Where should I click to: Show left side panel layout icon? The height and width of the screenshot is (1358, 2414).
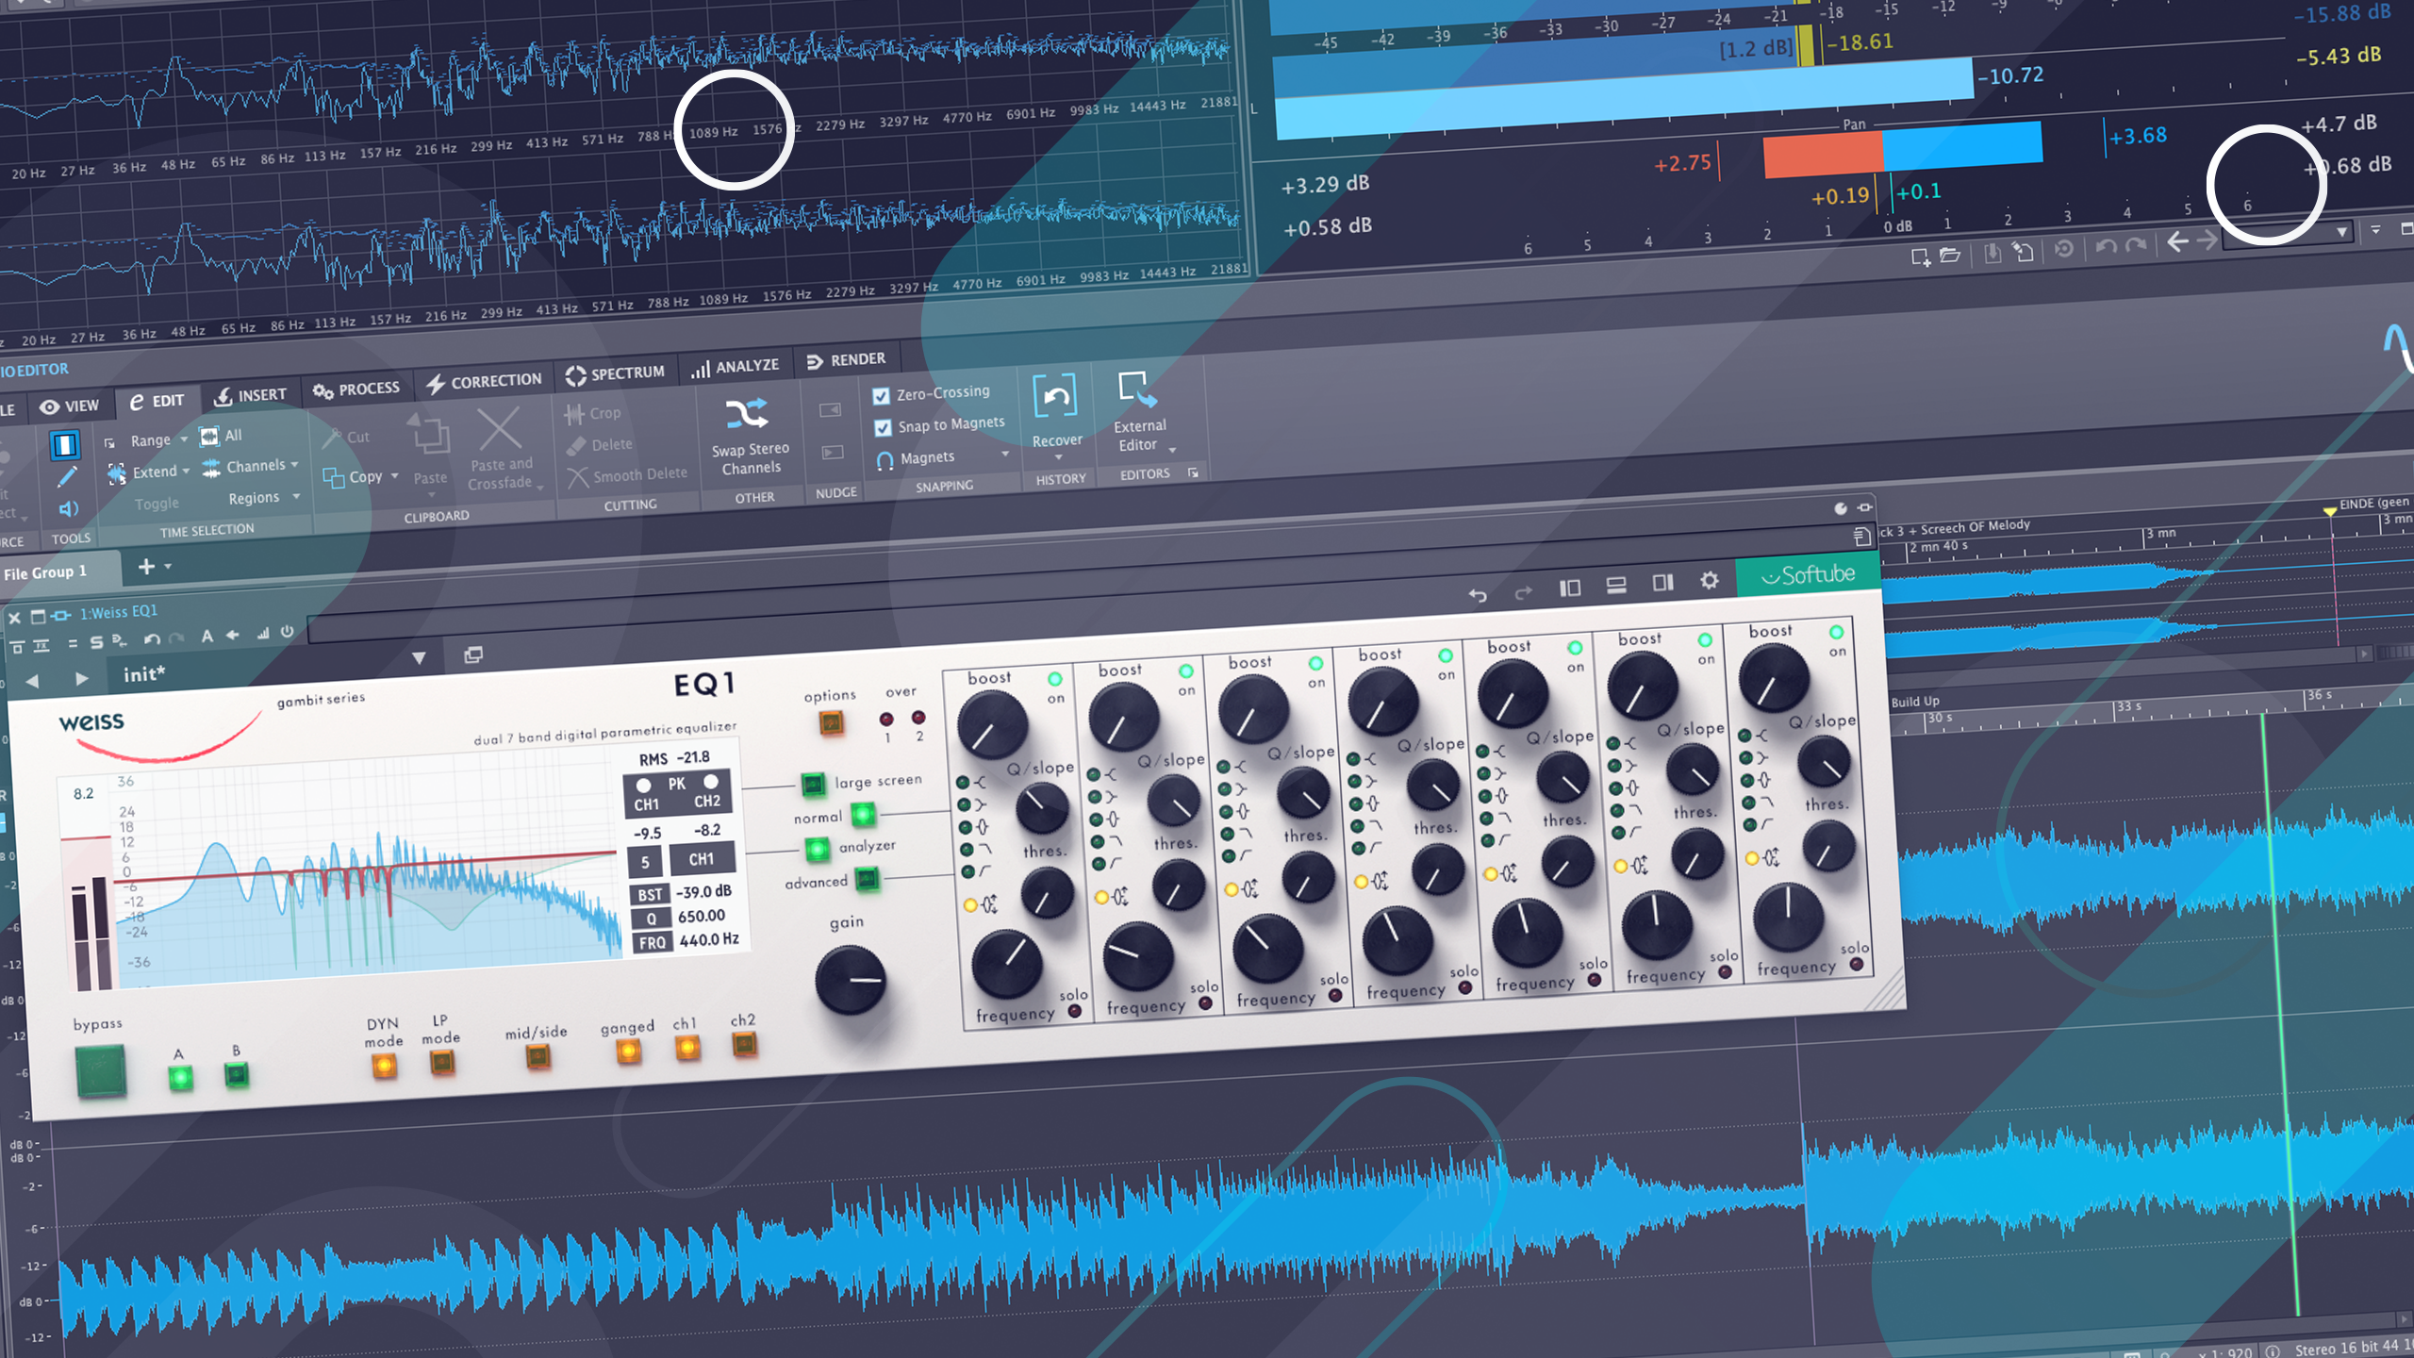click(x=1569, y=588)
